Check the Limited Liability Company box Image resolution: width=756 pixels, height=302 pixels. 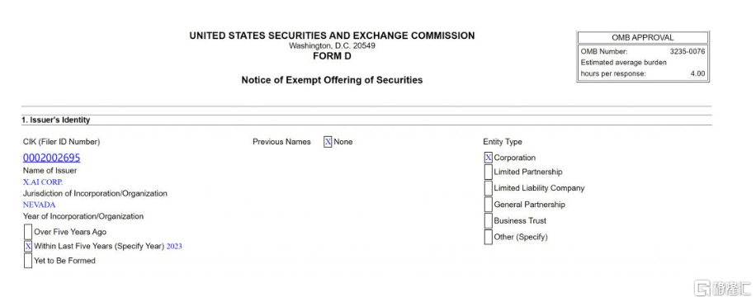(x=488, y=188)
